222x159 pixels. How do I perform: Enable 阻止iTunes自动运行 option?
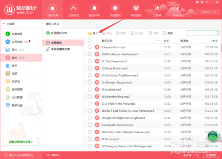[6, 155]
